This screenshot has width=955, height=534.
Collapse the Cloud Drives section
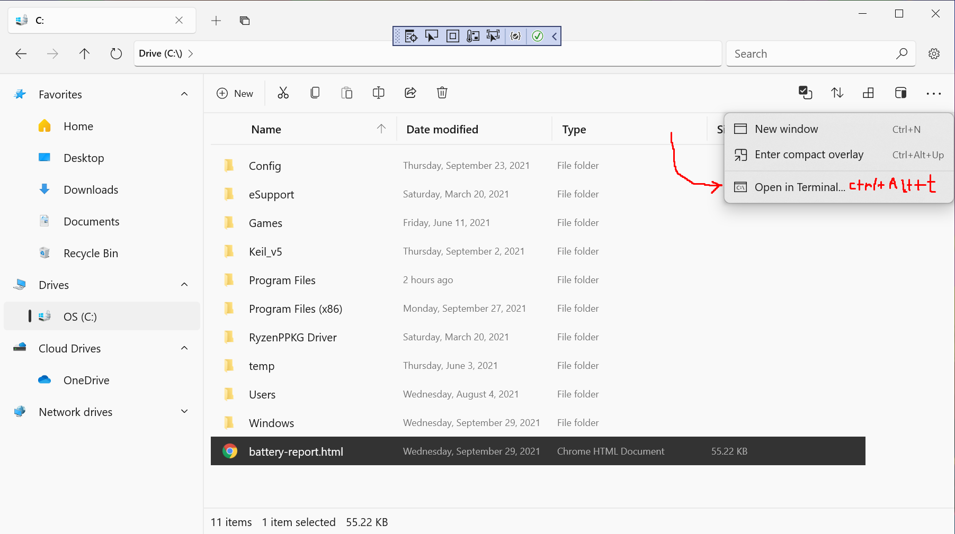click(x=184, y=348)
